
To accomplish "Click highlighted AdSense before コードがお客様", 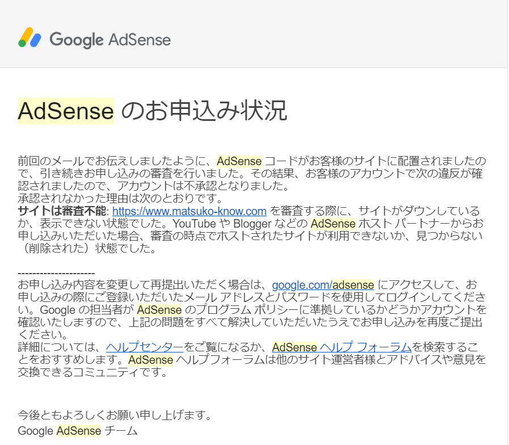I will click(239, 161).
